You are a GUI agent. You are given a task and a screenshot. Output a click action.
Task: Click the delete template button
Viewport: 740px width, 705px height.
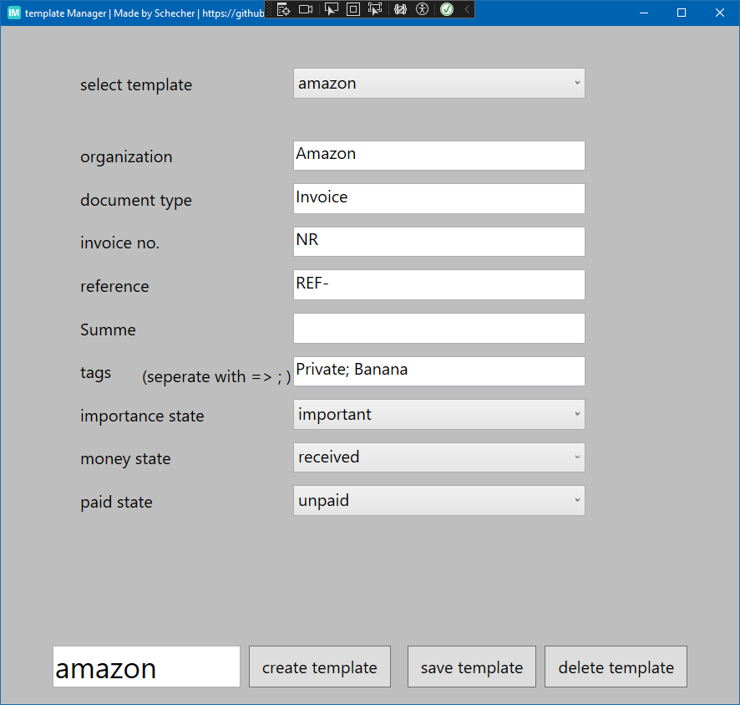point(616,667)
